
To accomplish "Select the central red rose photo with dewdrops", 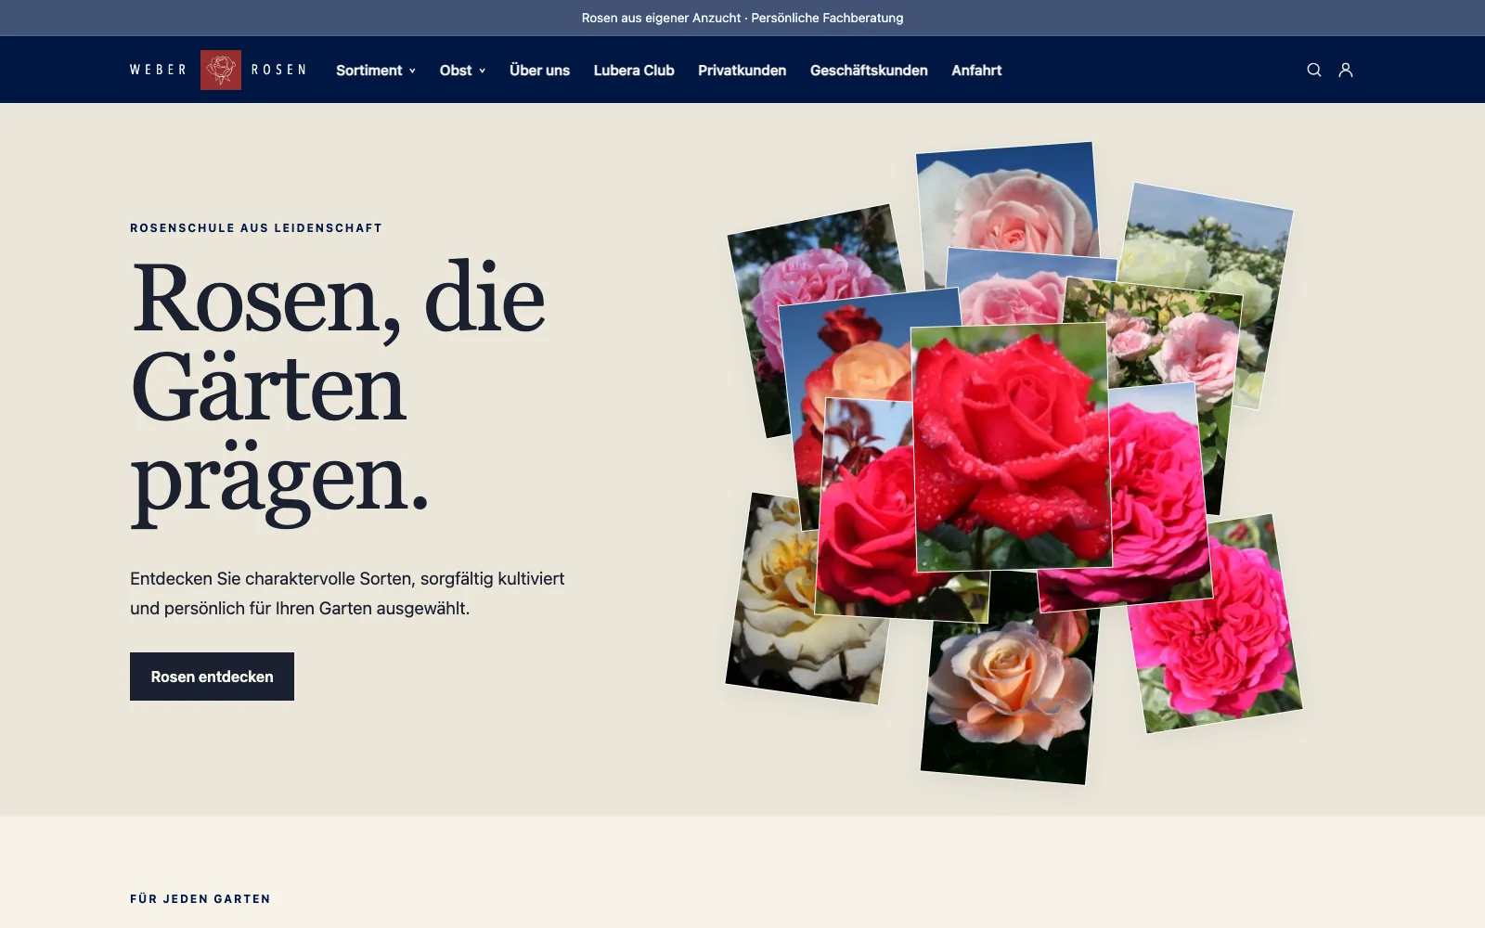I will click(1012, 445).
